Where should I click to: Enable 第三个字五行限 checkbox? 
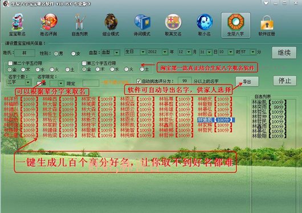84,63
